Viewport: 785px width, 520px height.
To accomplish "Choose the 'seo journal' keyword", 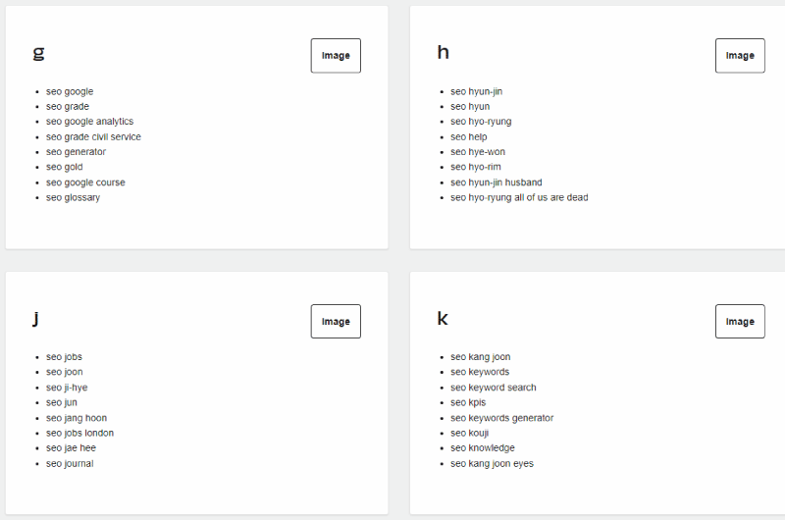I will [70, 463].
